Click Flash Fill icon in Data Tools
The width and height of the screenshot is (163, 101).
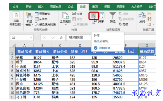[149, 14]
